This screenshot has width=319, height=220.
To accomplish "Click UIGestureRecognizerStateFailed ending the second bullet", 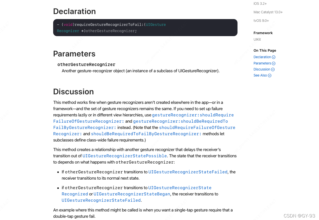I will pos(101,200).
